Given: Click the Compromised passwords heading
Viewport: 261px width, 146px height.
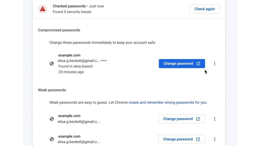Looking at the screenshot, I should coord(59,30).
